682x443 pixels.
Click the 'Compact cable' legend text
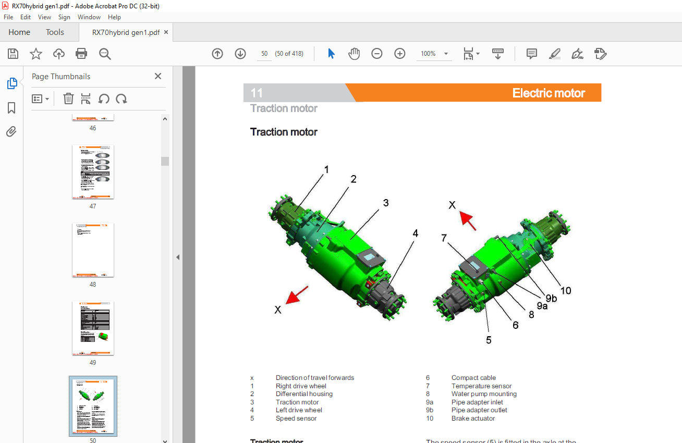[473, 378]
